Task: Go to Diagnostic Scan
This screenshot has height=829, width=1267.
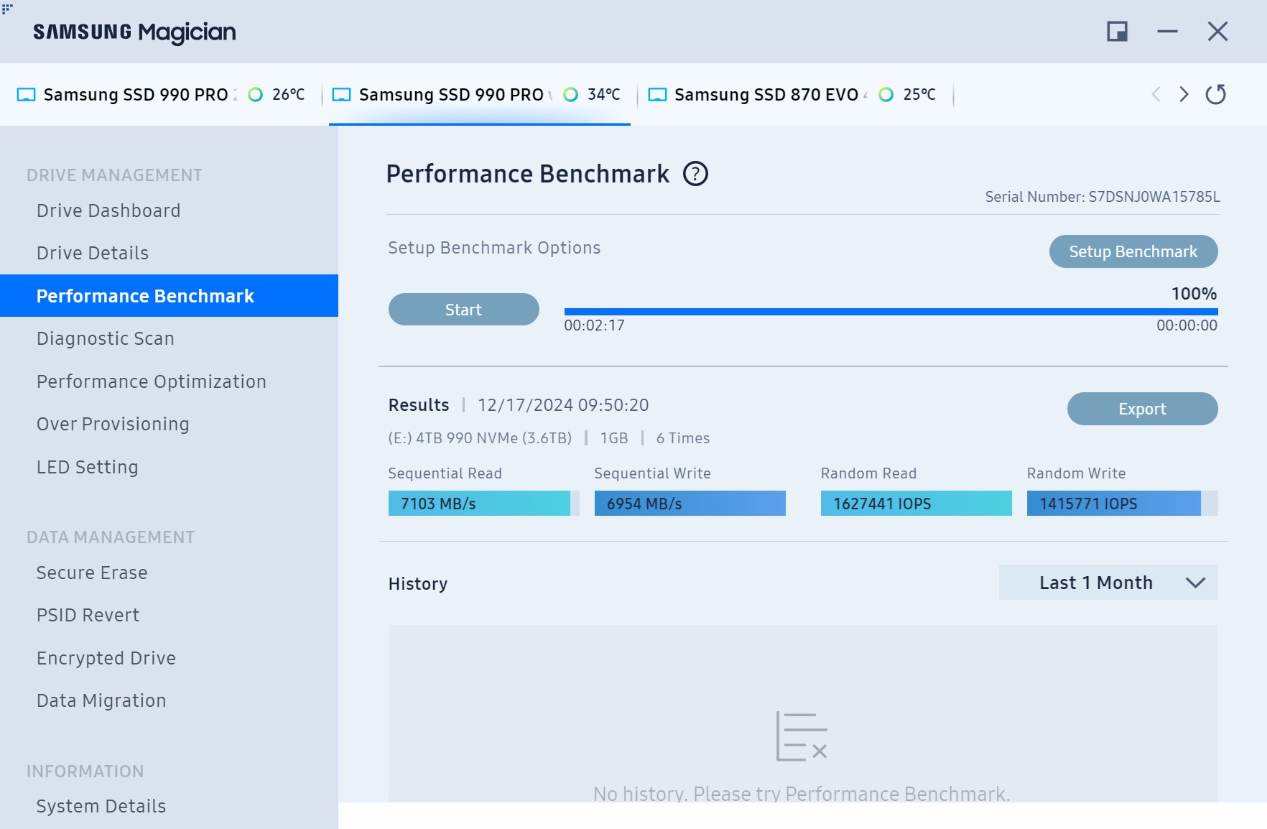Action: pyautogui.click(x=106, y=338)
